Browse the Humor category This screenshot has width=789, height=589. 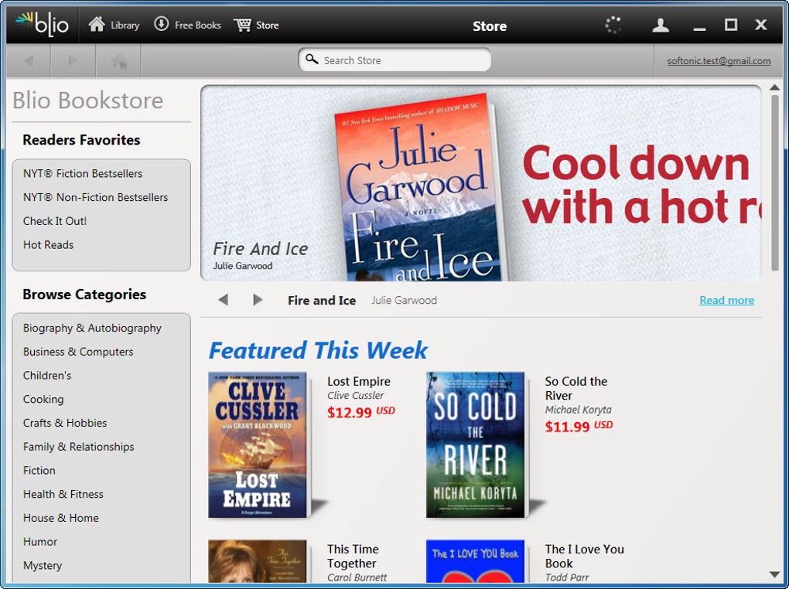40,542
